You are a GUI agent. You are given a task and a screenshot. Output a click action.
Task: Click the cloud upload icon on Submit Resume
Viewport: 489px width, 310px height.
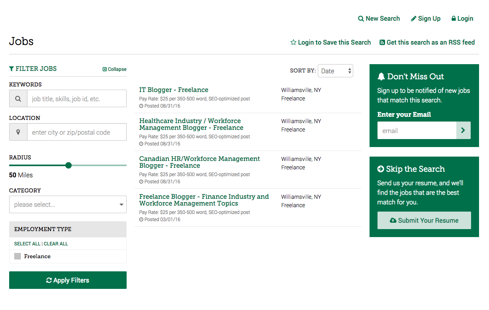[393, 220]
